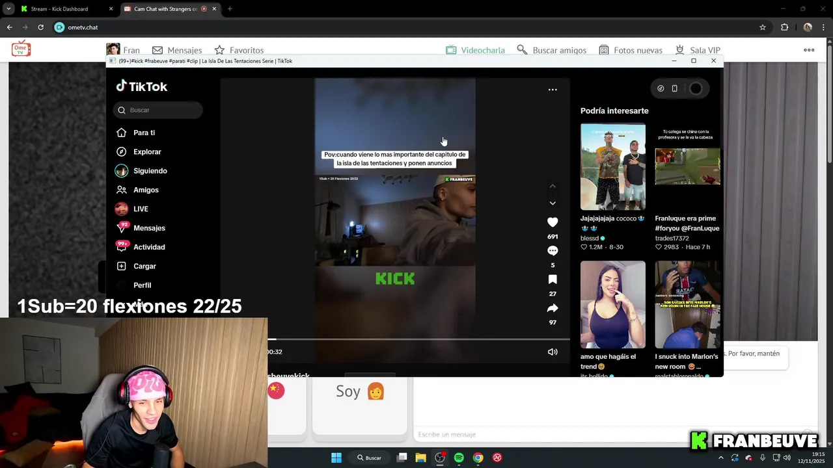This screenshot has width=833, height=468.
Task: Open File Explorer from taskbar
Action: [421, 458]
